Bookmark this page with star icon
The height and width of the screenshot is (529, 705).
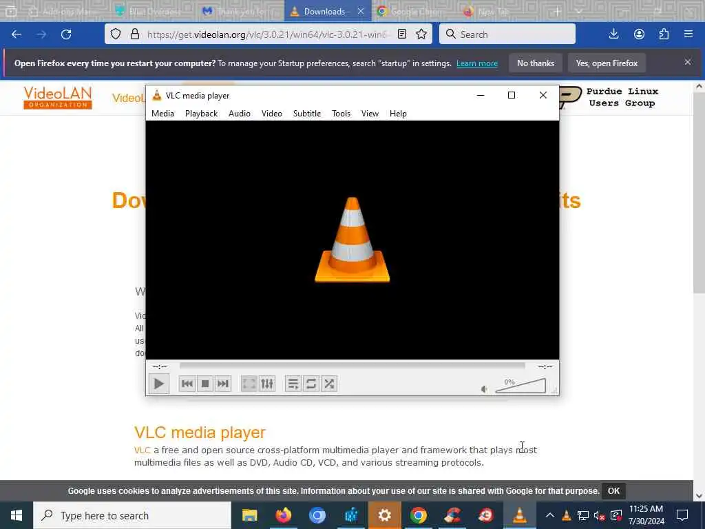point(421,34)
